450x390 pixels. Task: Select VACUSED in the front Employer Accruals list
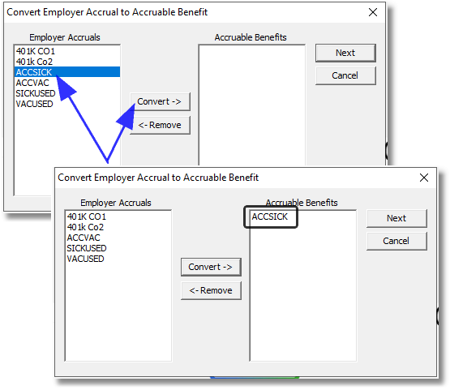[x=85, y=259]
